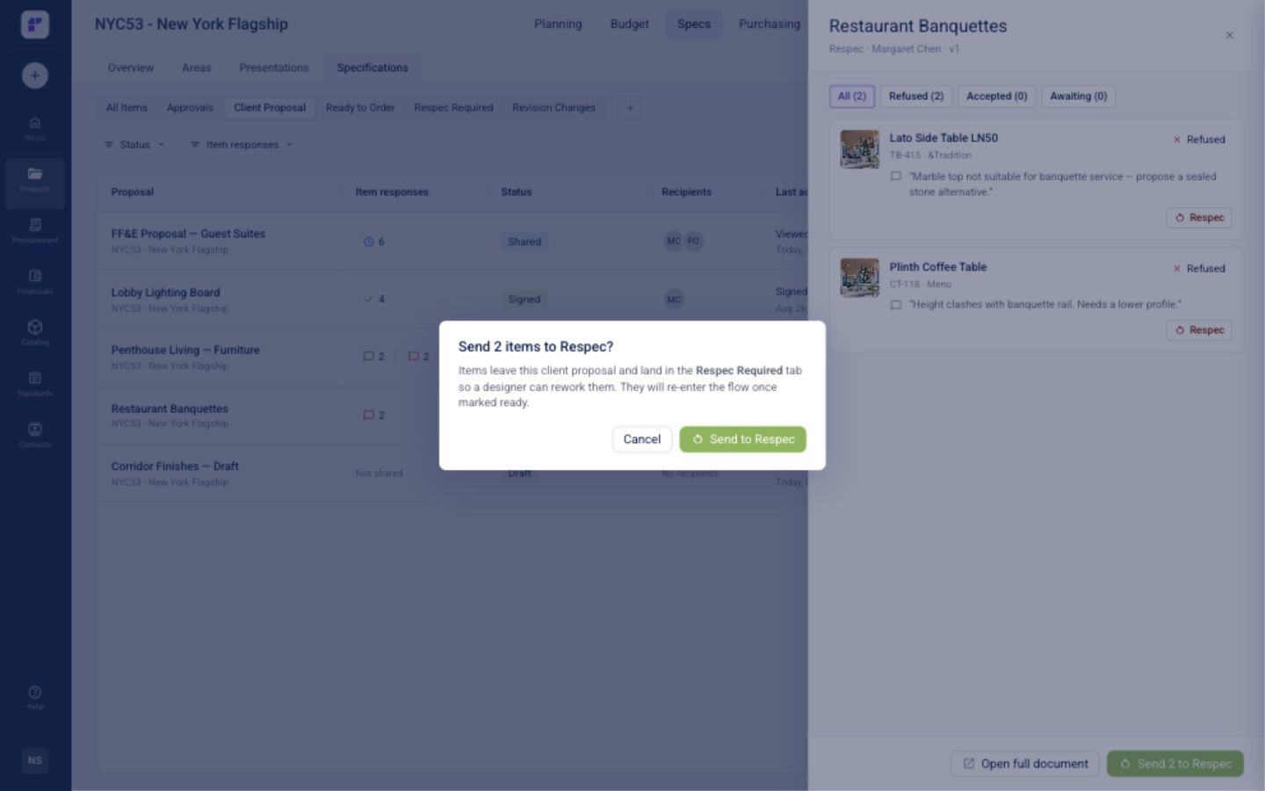Open Lobby Lighting Board proposal

[x=165, y=293]
